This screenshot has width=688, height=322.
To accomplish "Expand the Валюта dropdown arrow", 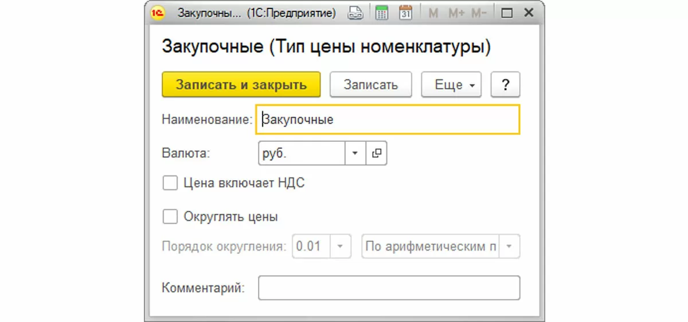I will (355, 153).
